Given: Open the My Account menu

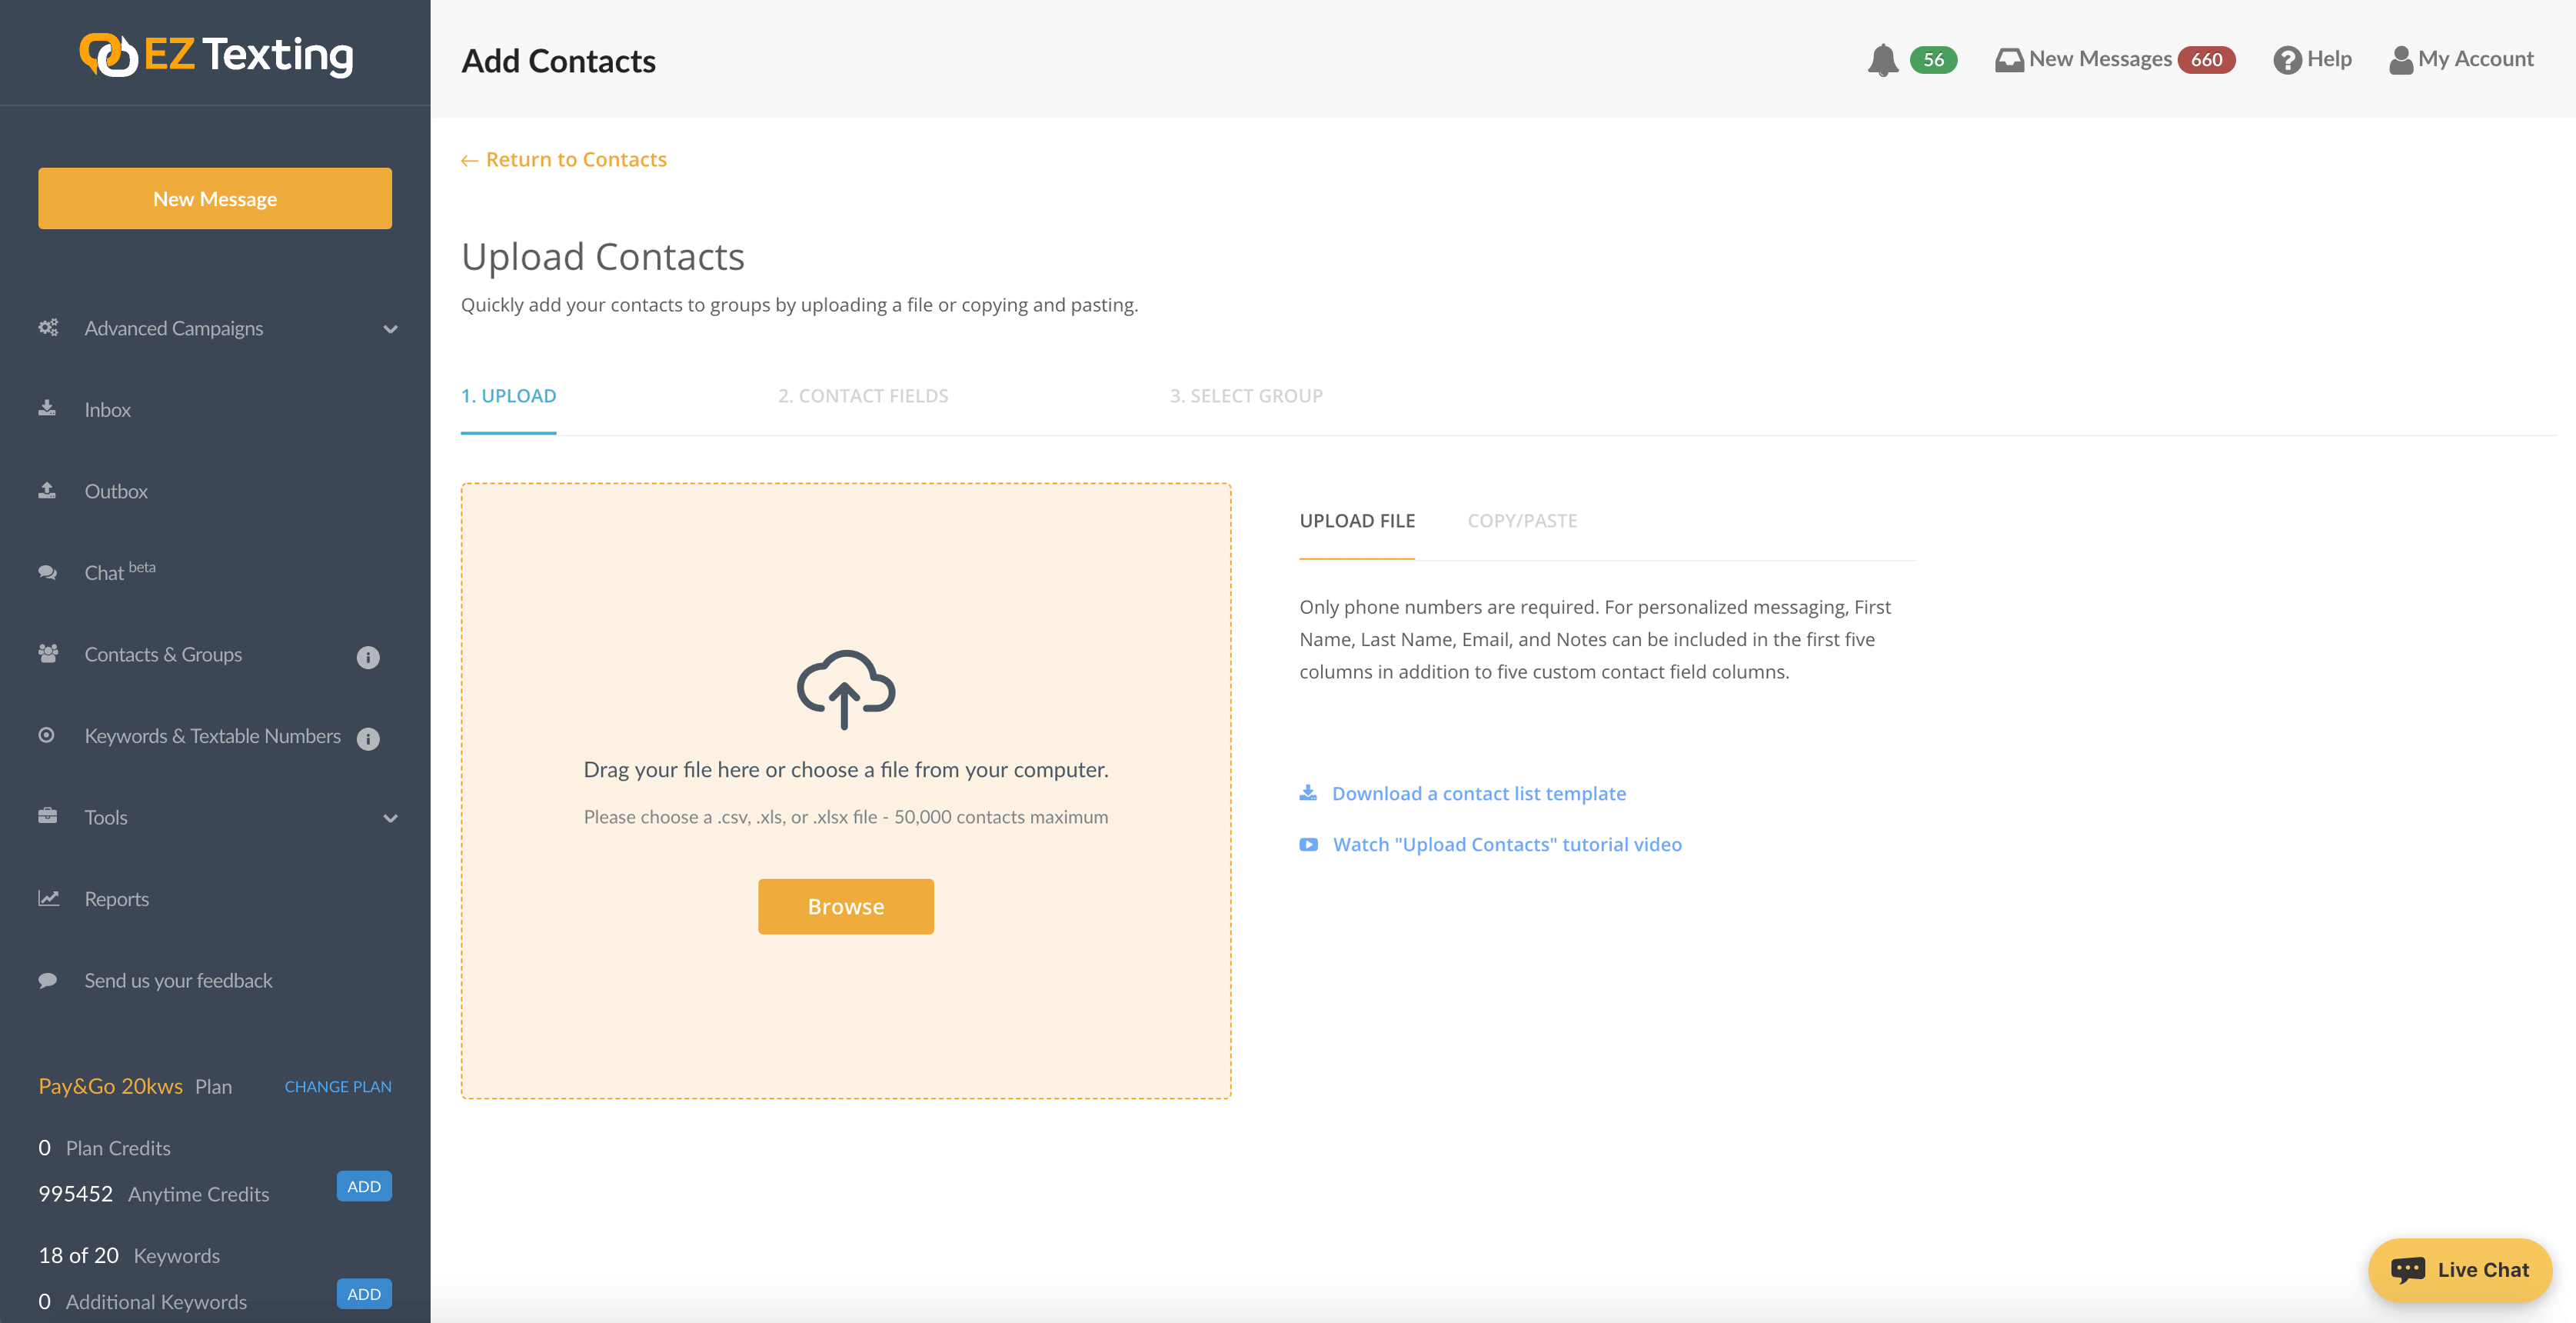Looking at the screenshot, I should [x=2461, y=60].
